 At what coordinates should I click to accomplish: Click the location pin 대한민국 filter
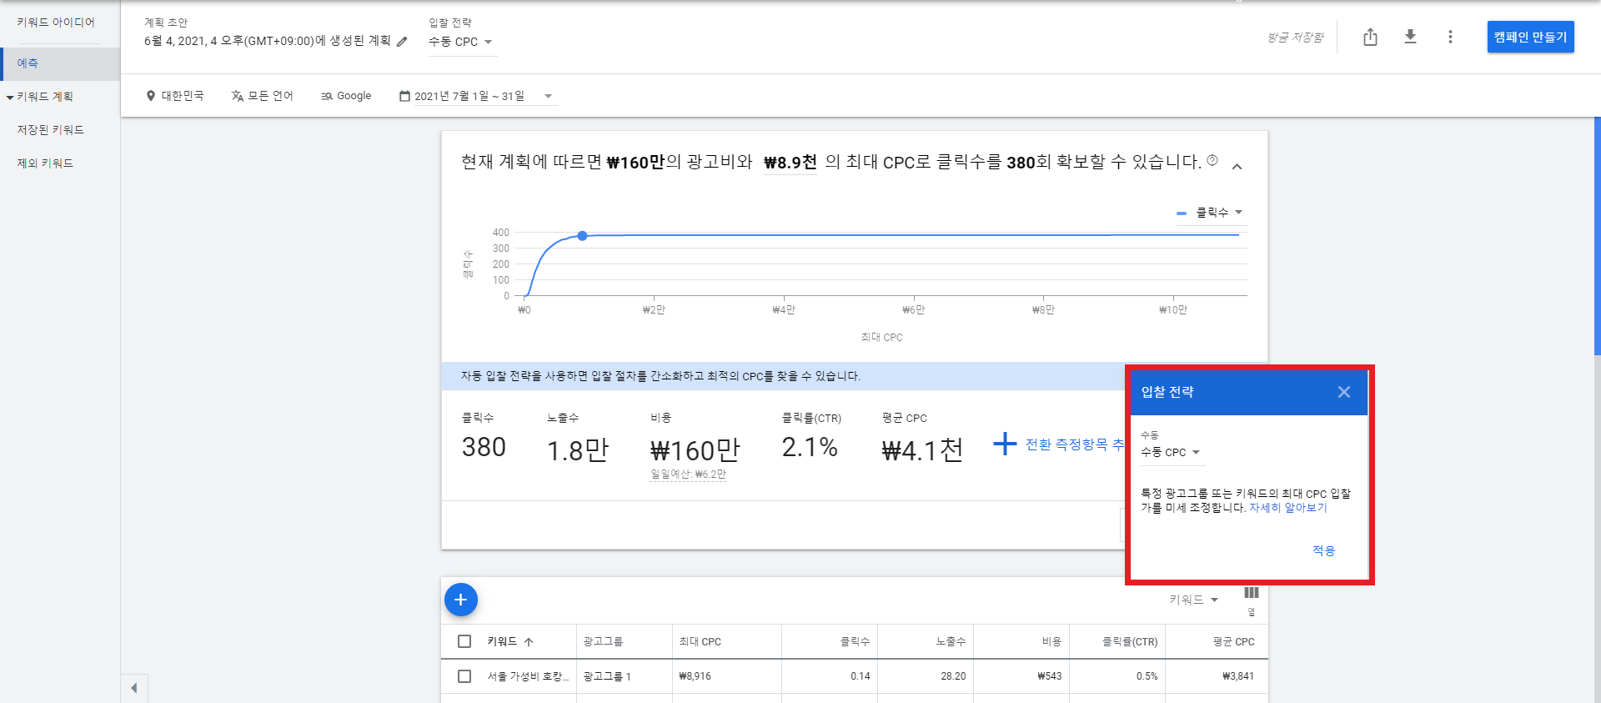point(174,96)
